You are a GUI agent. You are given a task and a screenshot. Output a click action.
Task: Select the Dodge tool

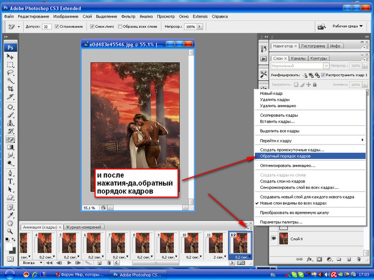(x=10, y=163)
